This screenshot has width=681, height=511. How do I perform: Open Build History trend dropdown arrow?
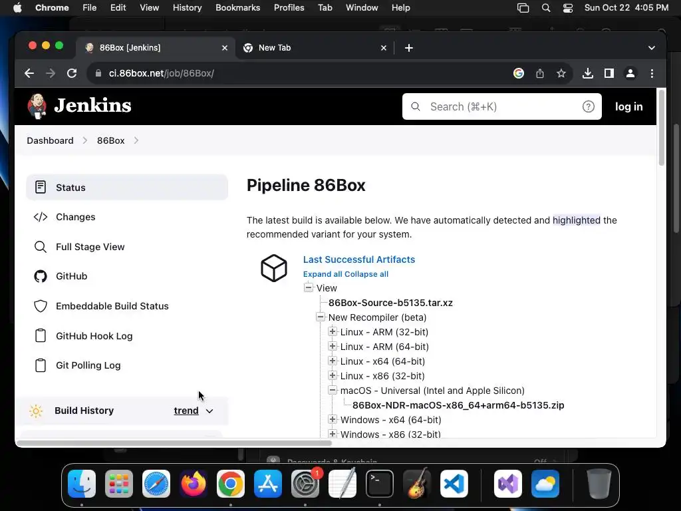tap(209, 411)
